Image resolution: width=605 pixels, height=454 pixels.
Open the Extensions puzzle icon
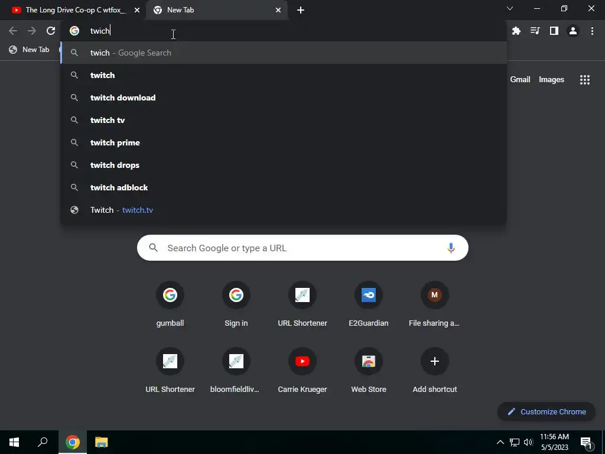(x=516, y=31)
